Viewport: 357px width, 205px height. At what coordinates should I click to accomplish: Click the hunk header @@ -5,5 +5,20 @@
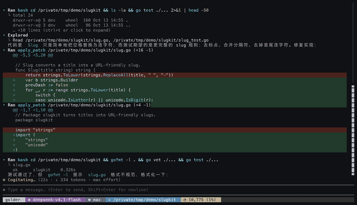pyautogui.click(x=33, y=55)
